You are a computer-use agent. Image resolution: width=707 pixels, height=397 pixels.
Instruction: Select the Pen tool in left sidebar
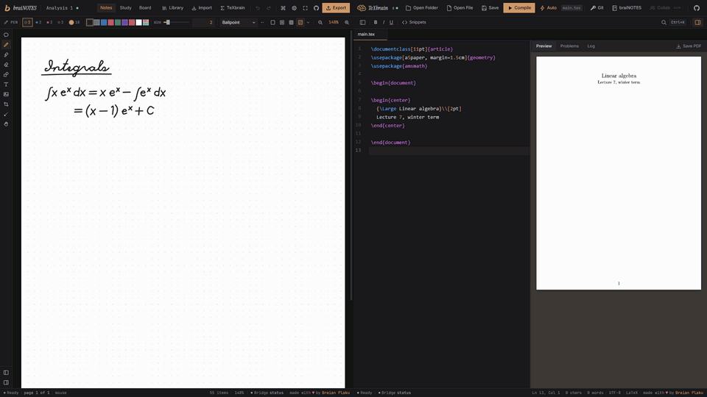pos(6,45)
